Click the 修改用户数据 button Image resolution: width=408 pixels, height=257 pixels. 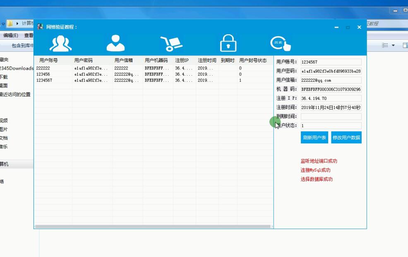coord(346,138)
